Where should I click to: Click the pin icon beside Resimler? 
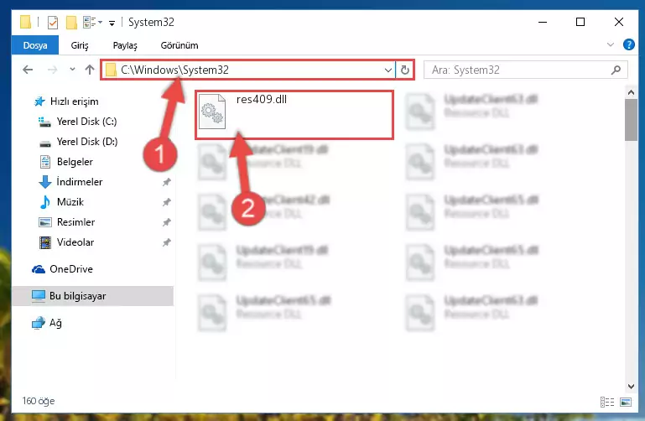click(x=166, y=222)
